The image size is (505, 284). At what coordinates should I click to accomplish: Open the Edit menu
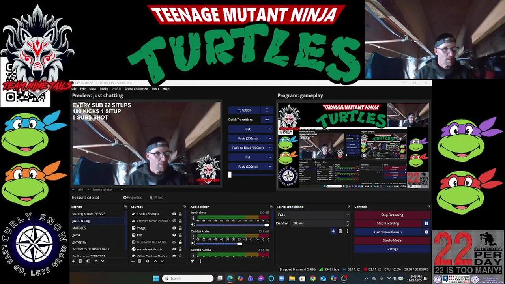[83, 89]
